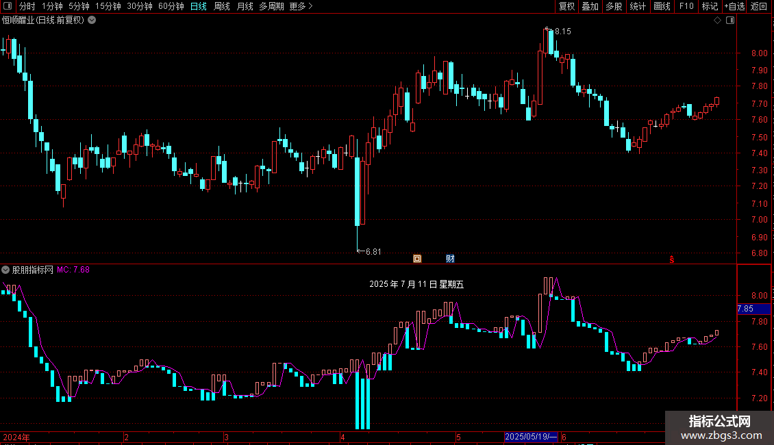The width and height of the screenshot is (774, 445).
Task: Toggle the left side panel icon
Action: coord(8,6)
